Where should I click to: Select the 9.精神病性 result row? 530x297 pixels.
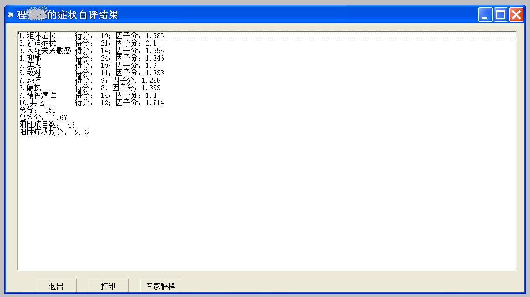pos(87,95)
